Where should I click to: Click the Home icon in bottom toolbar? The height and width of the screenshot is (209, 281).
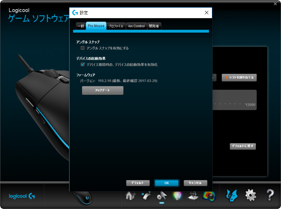pos(130,196)
